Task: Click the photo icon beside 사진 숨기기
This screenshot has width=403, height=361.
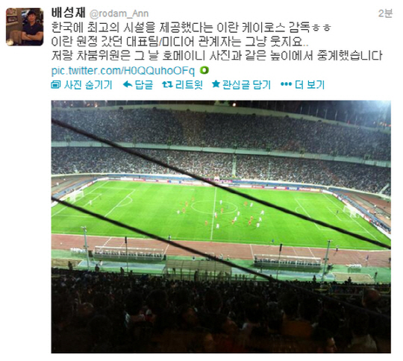Action: point(55,84)
